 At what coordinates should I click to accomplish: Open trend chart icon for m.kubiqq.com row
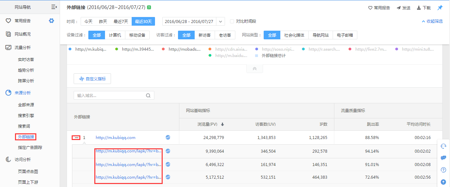168,137
